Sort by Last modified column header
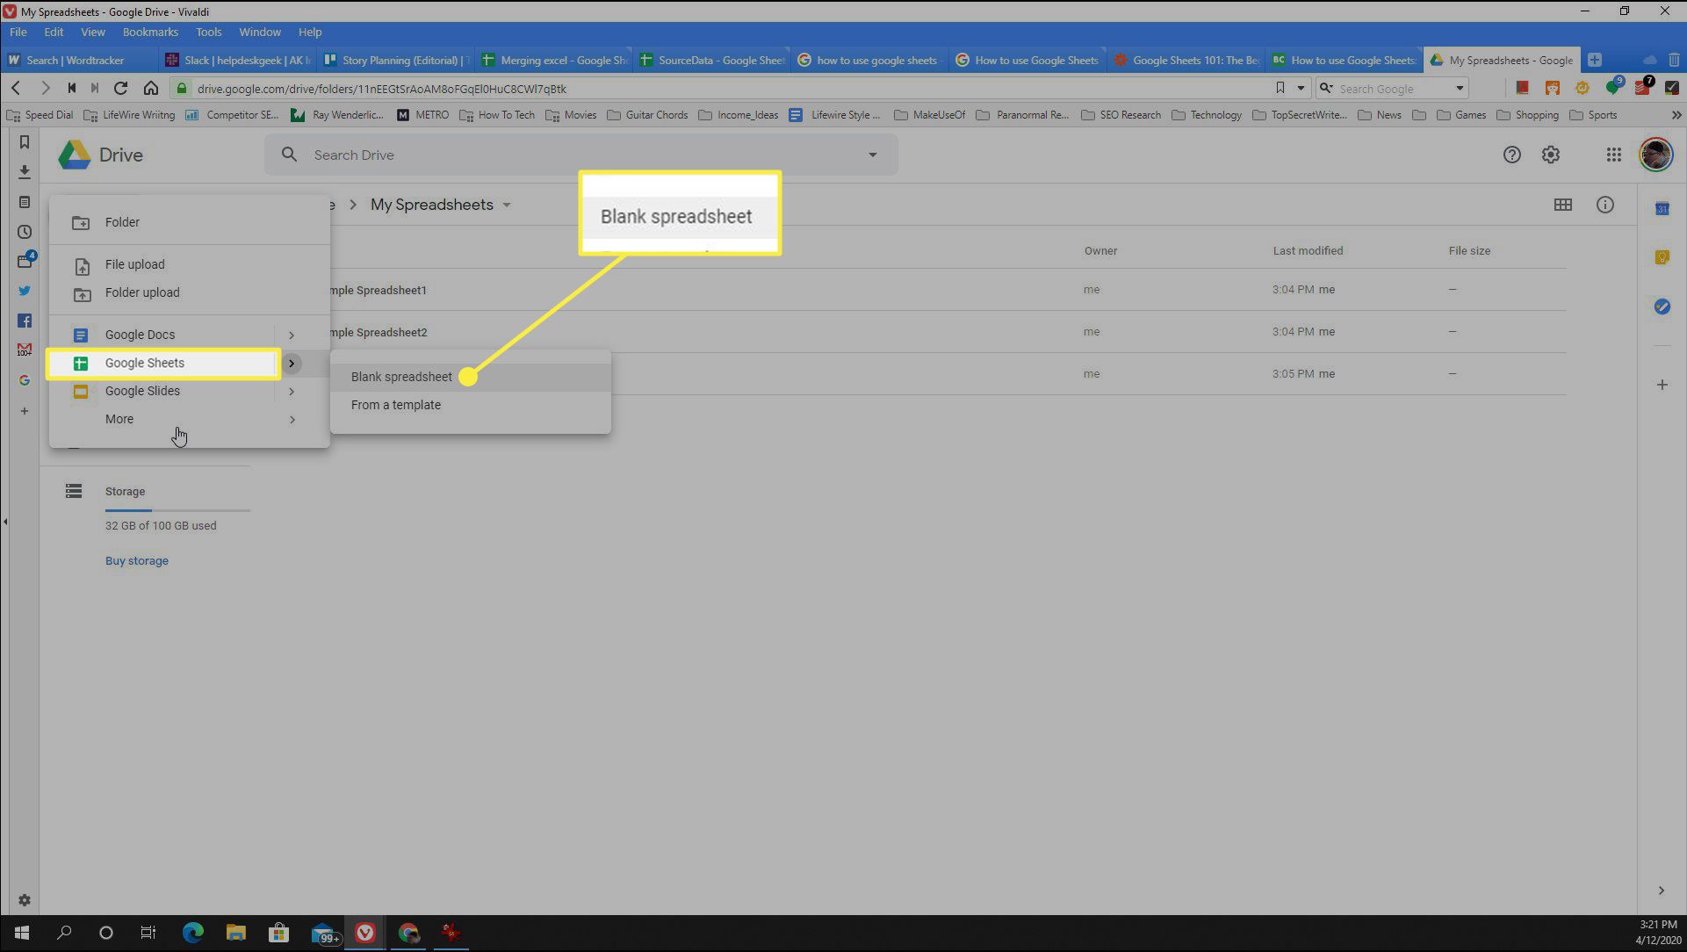The width and height of the screenshot is (1687, 952). 1308,250
